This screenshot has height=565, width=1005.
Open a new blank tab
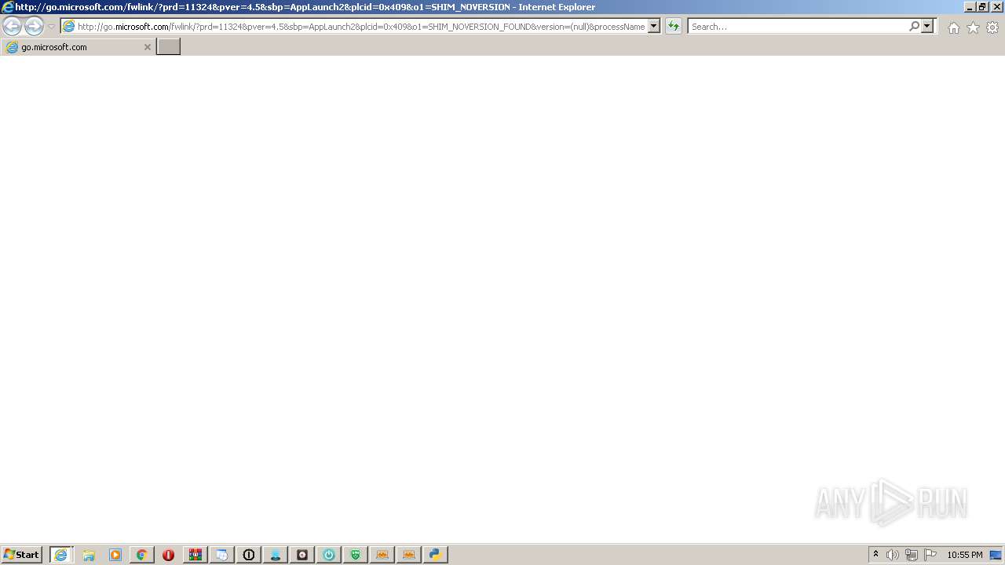pyautogui.click(x=168, y=47)
